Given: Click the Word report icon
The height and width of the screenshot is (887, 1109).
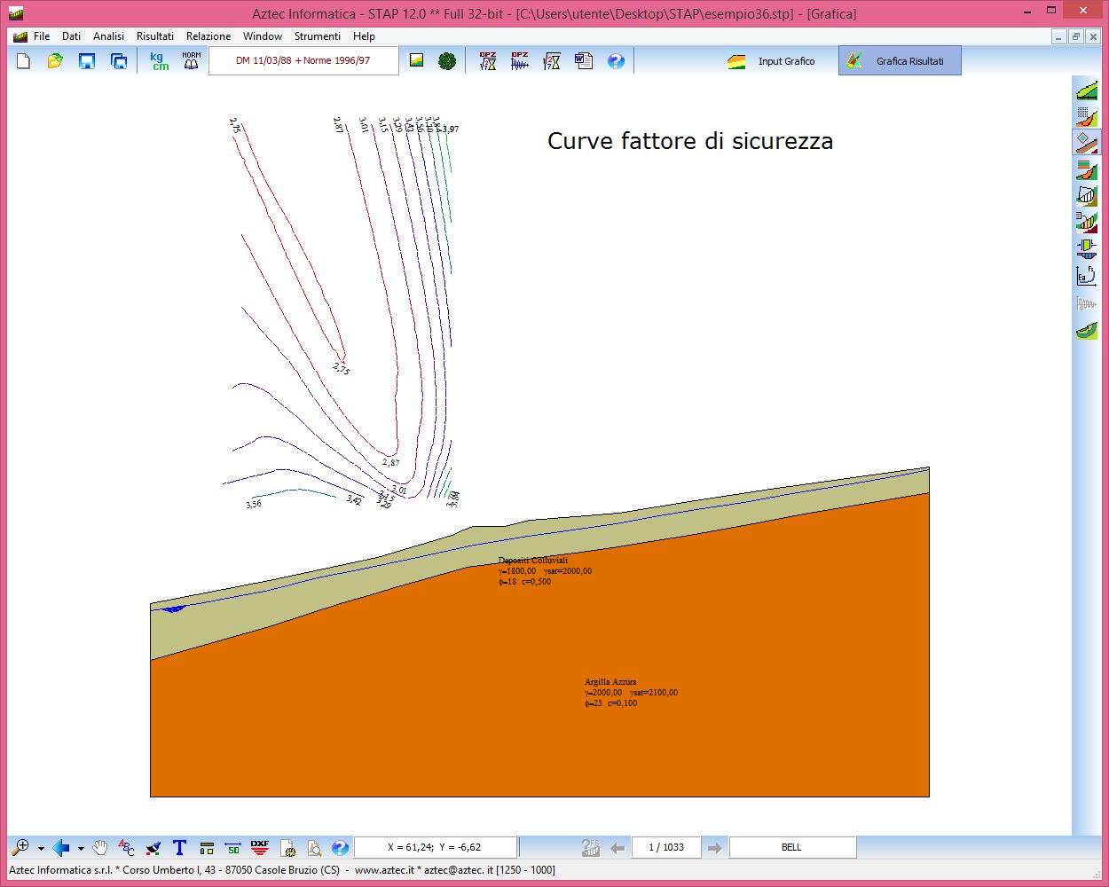Looking at the screenshot, I should point(584,61).
